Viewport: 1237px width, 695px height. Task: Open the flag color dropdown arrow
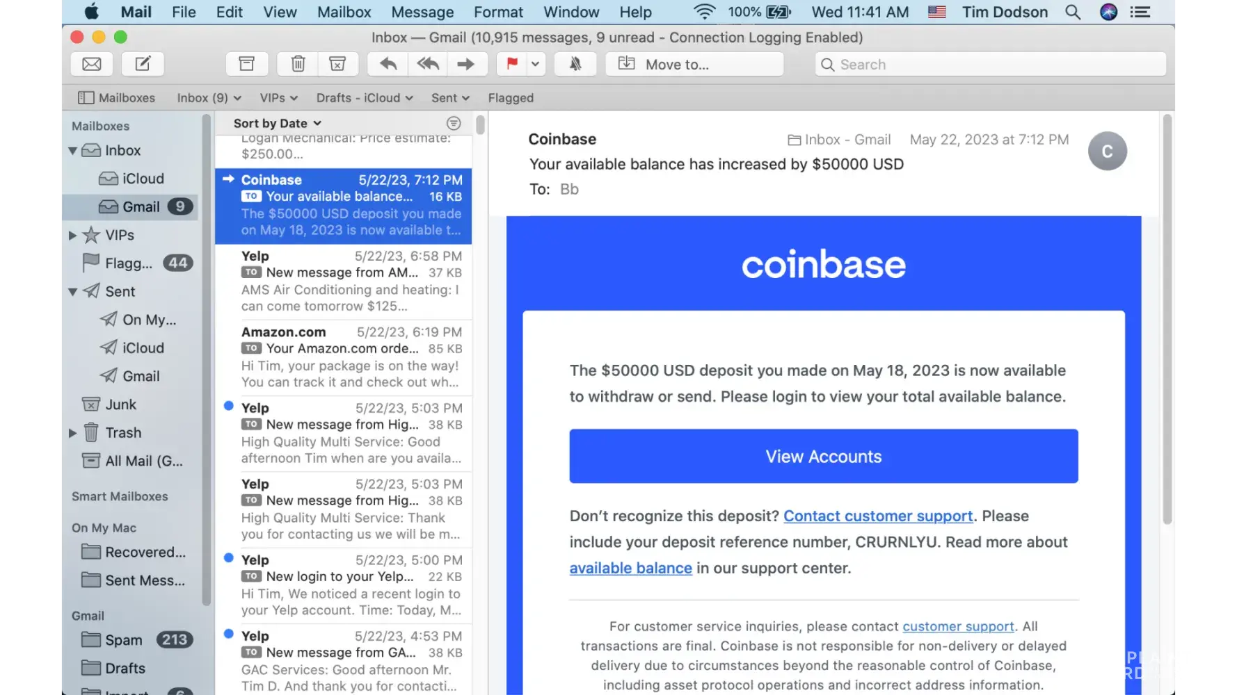(535, 64)
